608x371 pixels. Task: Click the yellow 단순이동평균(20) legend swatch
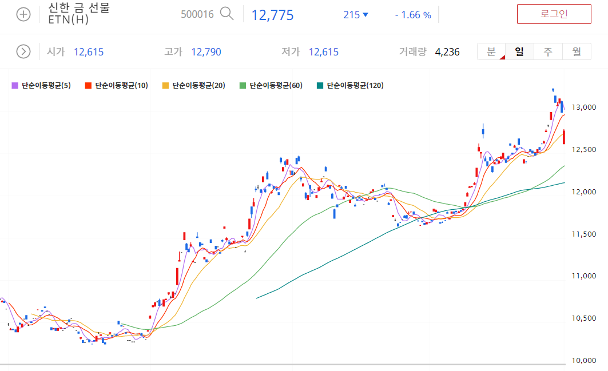165,86
